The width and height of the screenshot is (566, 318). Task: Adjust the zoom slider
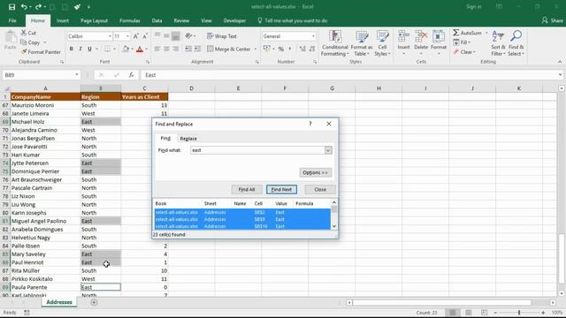519,313
